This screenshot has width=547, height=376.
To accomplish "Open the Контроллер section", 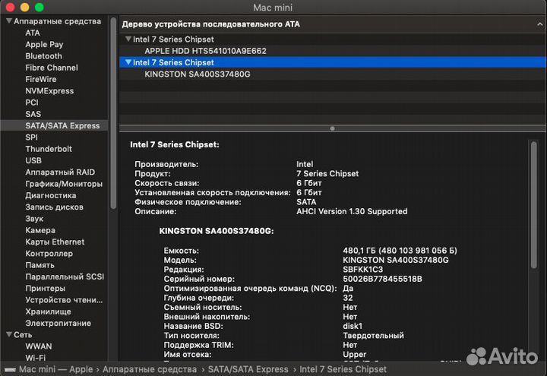I will [49, 254].
